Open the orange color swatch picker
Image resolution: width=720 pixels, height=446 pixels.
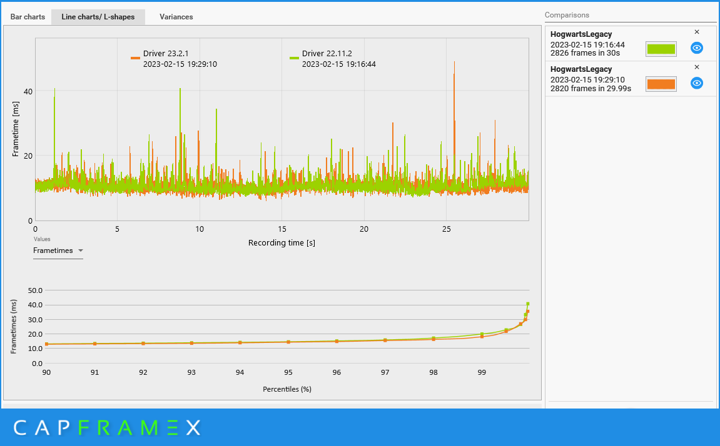(661, 84)
